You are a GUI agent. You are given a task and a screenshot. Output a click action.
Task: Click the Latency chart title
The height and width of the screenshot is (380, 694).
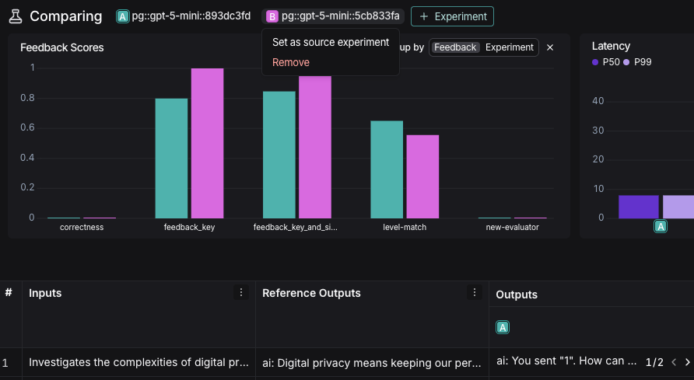[611, 46]
